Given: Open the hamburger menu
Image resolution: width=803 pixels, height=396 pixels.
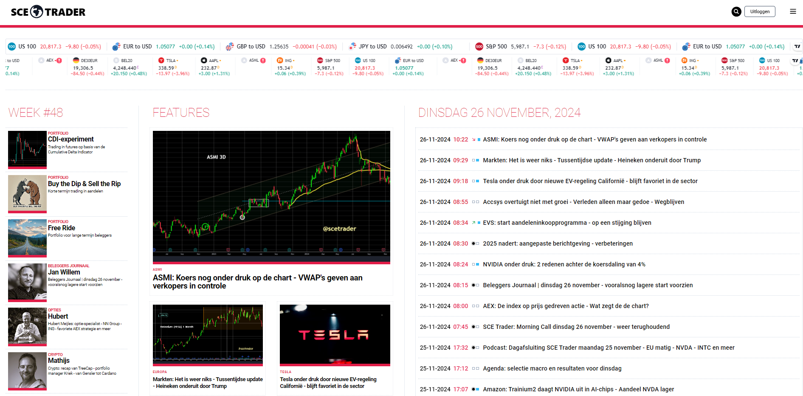Looking at the screenshot, I should tap(793, 11).
